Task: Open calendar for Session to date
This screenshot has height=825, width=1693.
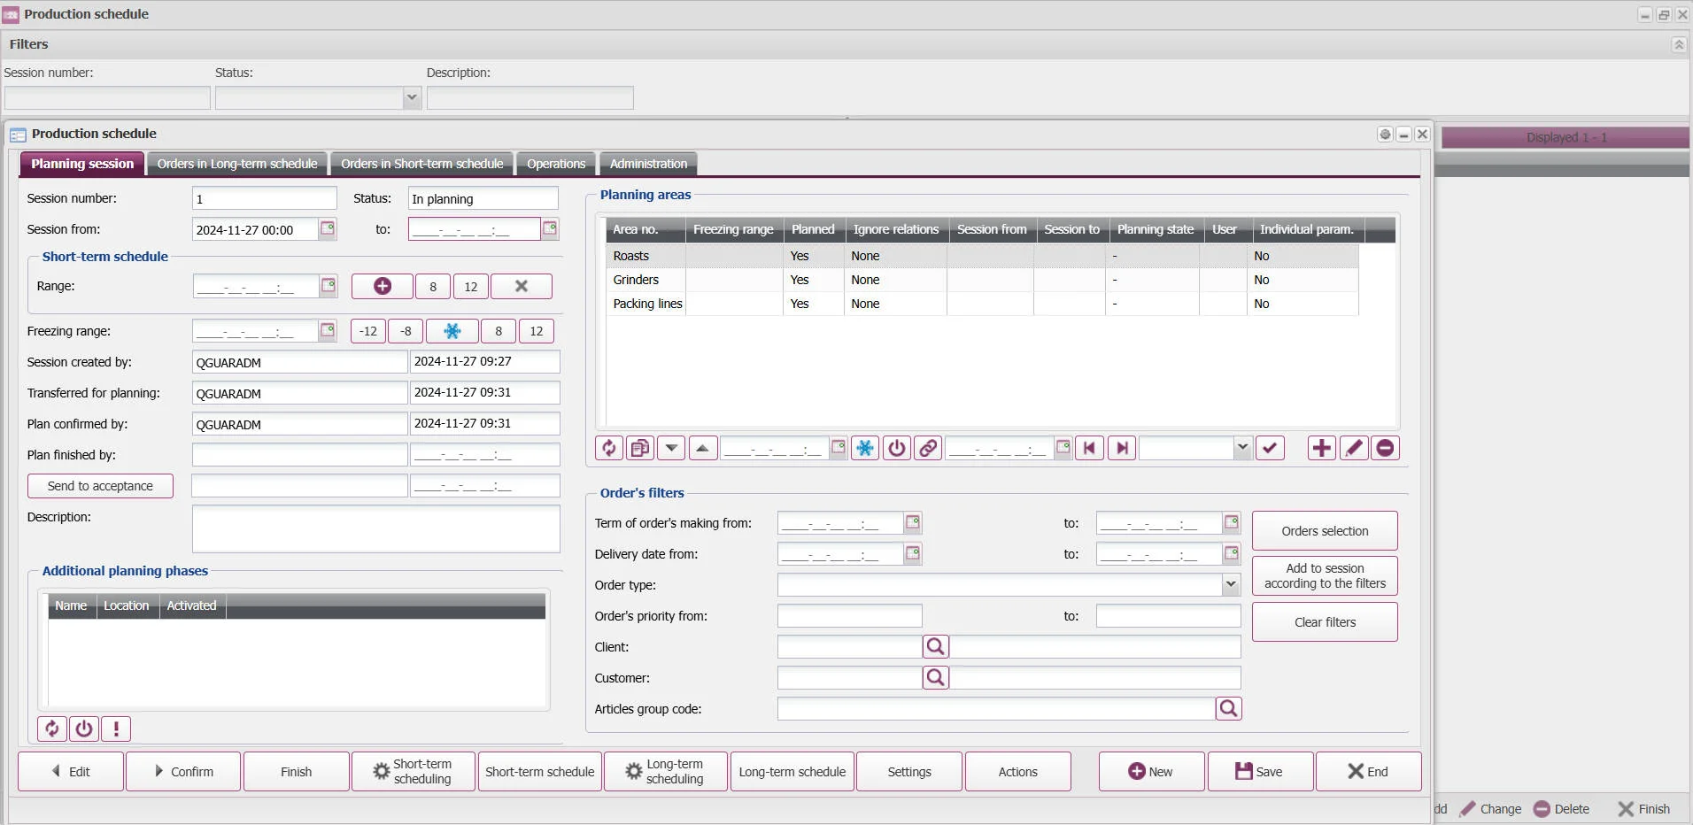Action: (550, 228)
